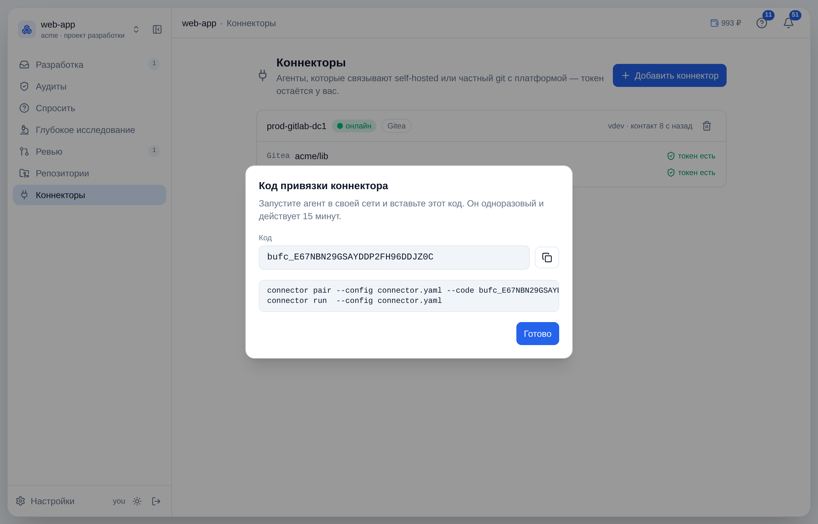
Task: Open notifications bell with 51 badge
Action: 788,23
